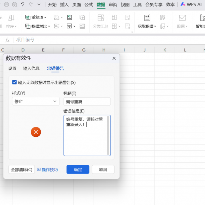
Task: Uncheck 输入无效数据时显示出错警告 checkbox
Action: click(x=14, y=82)
